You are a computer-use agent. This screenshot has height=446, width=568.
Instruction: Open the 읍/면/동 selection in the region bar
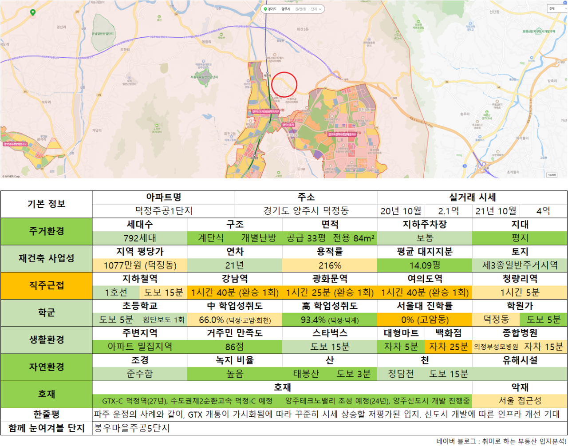point(300,9)
